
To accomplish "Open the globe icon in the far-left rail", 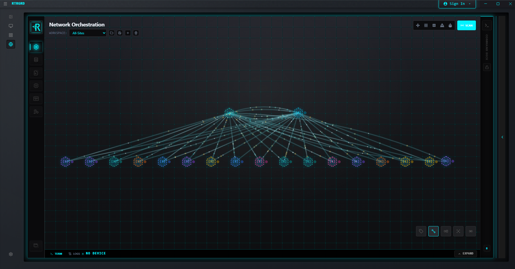I will click(11, 44).
